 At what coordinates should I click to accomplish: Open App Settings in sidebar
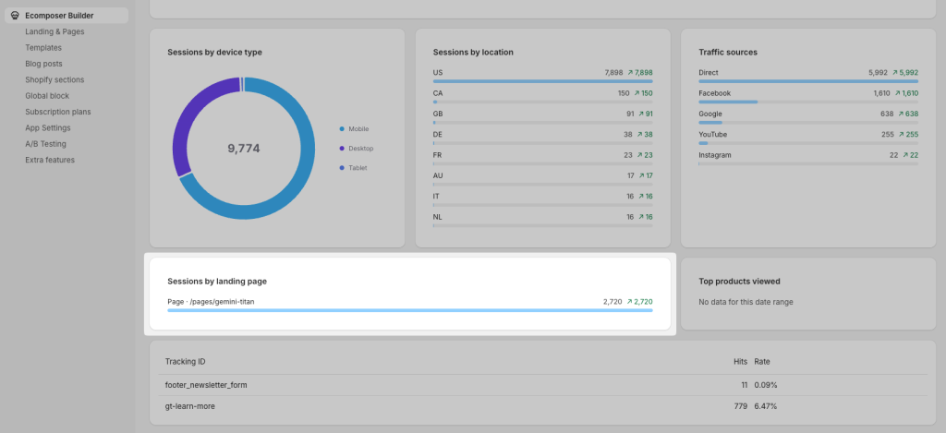(48, 127)
